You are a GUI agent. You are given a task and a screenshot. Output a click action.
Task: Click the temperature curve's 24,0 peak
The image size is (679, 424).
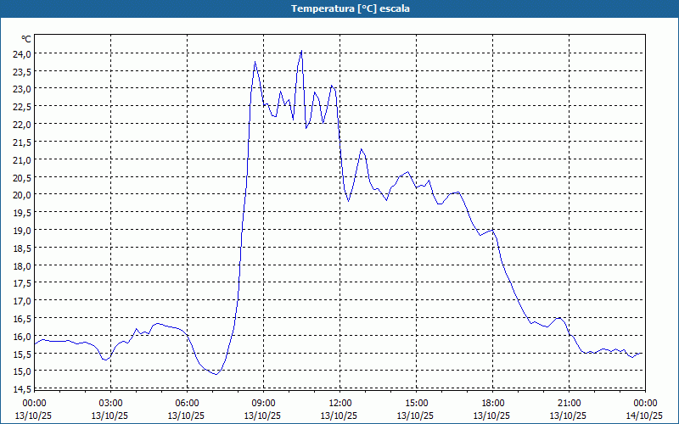point(301,51)
